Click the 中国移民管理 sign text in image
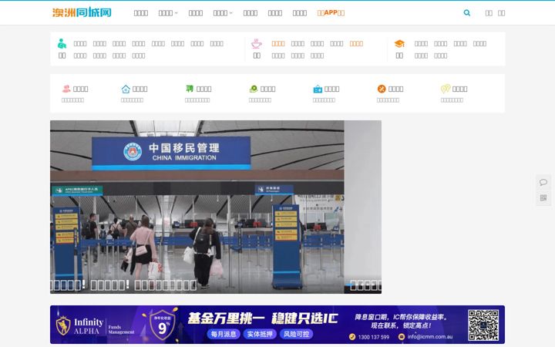The height and width of the screenshot is (347, 555). (x=183, y=147)
